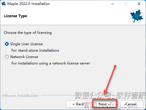
Task: Select the Single User License radio button
Action: (x=7, y=44)
